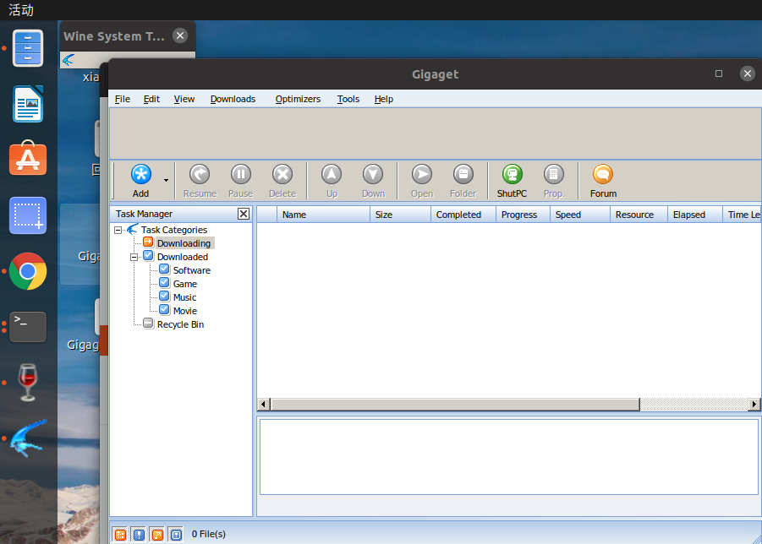The image size is (762, 544).
Task: Click the Prop. properties toolbar button
Action: [x=554, y=181]
